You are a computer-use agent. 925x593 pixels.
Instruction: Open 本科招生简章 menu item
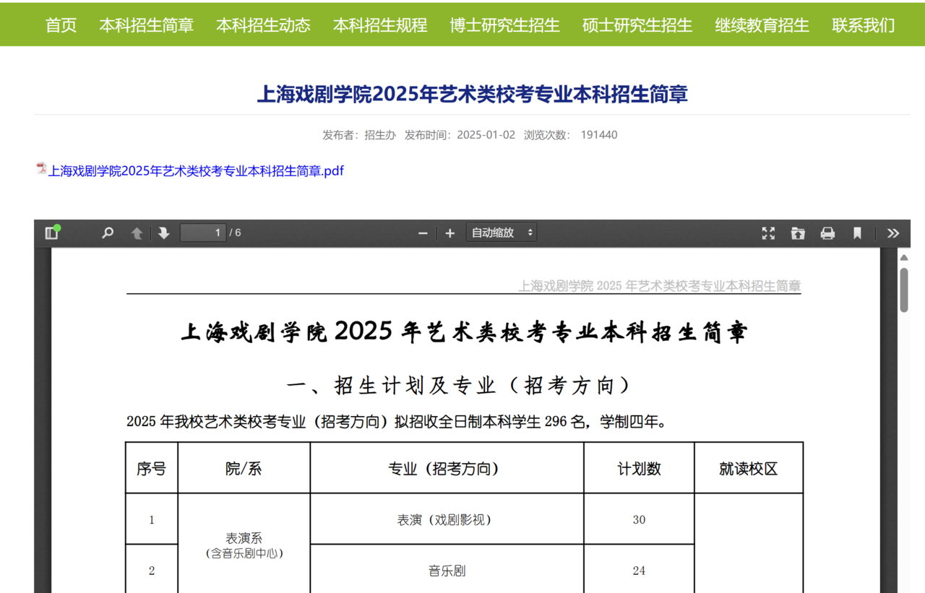point(147,25)
